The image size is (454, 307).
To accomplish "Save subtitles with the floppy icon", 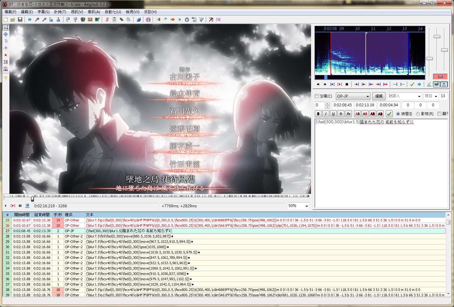I will 20,20.
